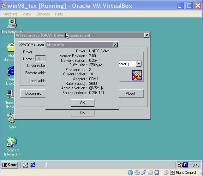
Task: Click the VirtualBox shared folders status icon
Action: pyautogui.click(x=150, y=173)
